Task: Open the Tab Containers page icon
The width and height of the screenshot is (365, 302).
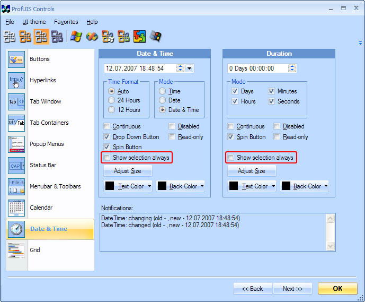Action: [x=16, y=123]
